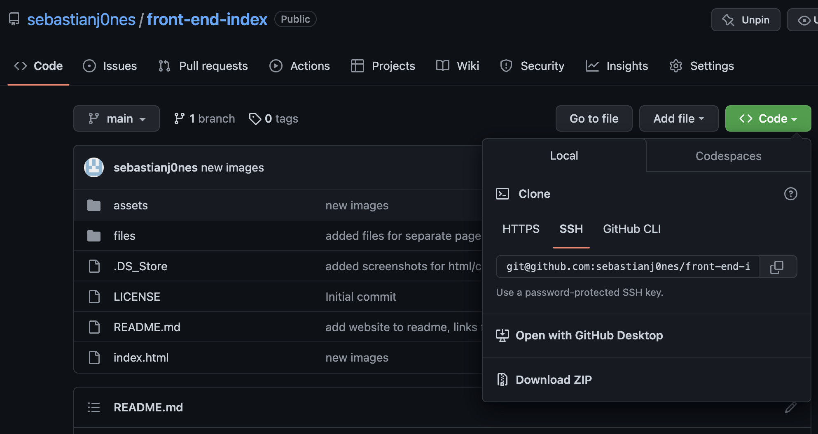The width and height of the screenshot is (818, 434).
Task: Click the watch eye icon button
Action: (x=804, y=20)
